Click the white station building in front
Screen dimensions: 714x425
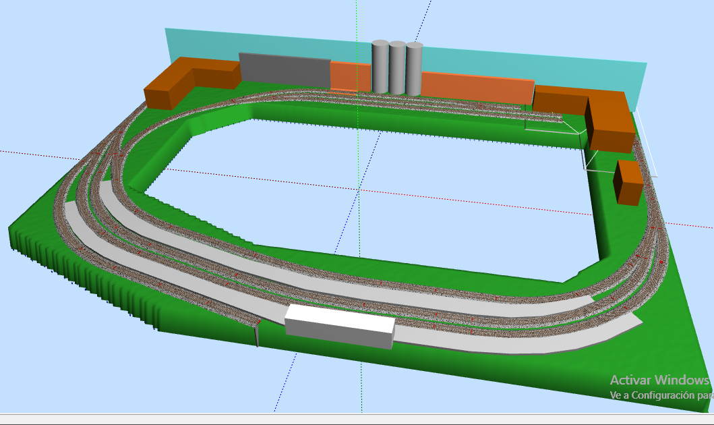coord(340,327)
